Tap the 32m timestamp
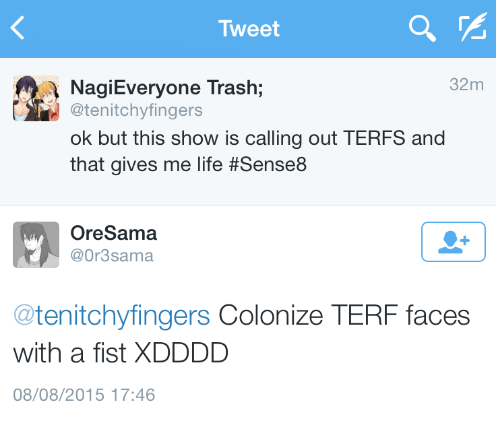 coord(466,85)
